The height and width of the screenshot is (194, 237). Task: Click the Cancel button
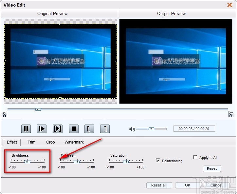(216, 185)
